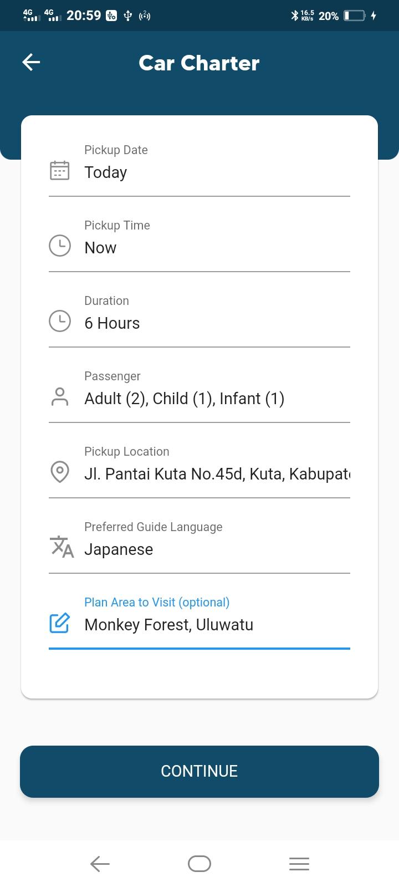Open Passenger selection with Adult (2)
399x887 pixels.
click(199, 394)
